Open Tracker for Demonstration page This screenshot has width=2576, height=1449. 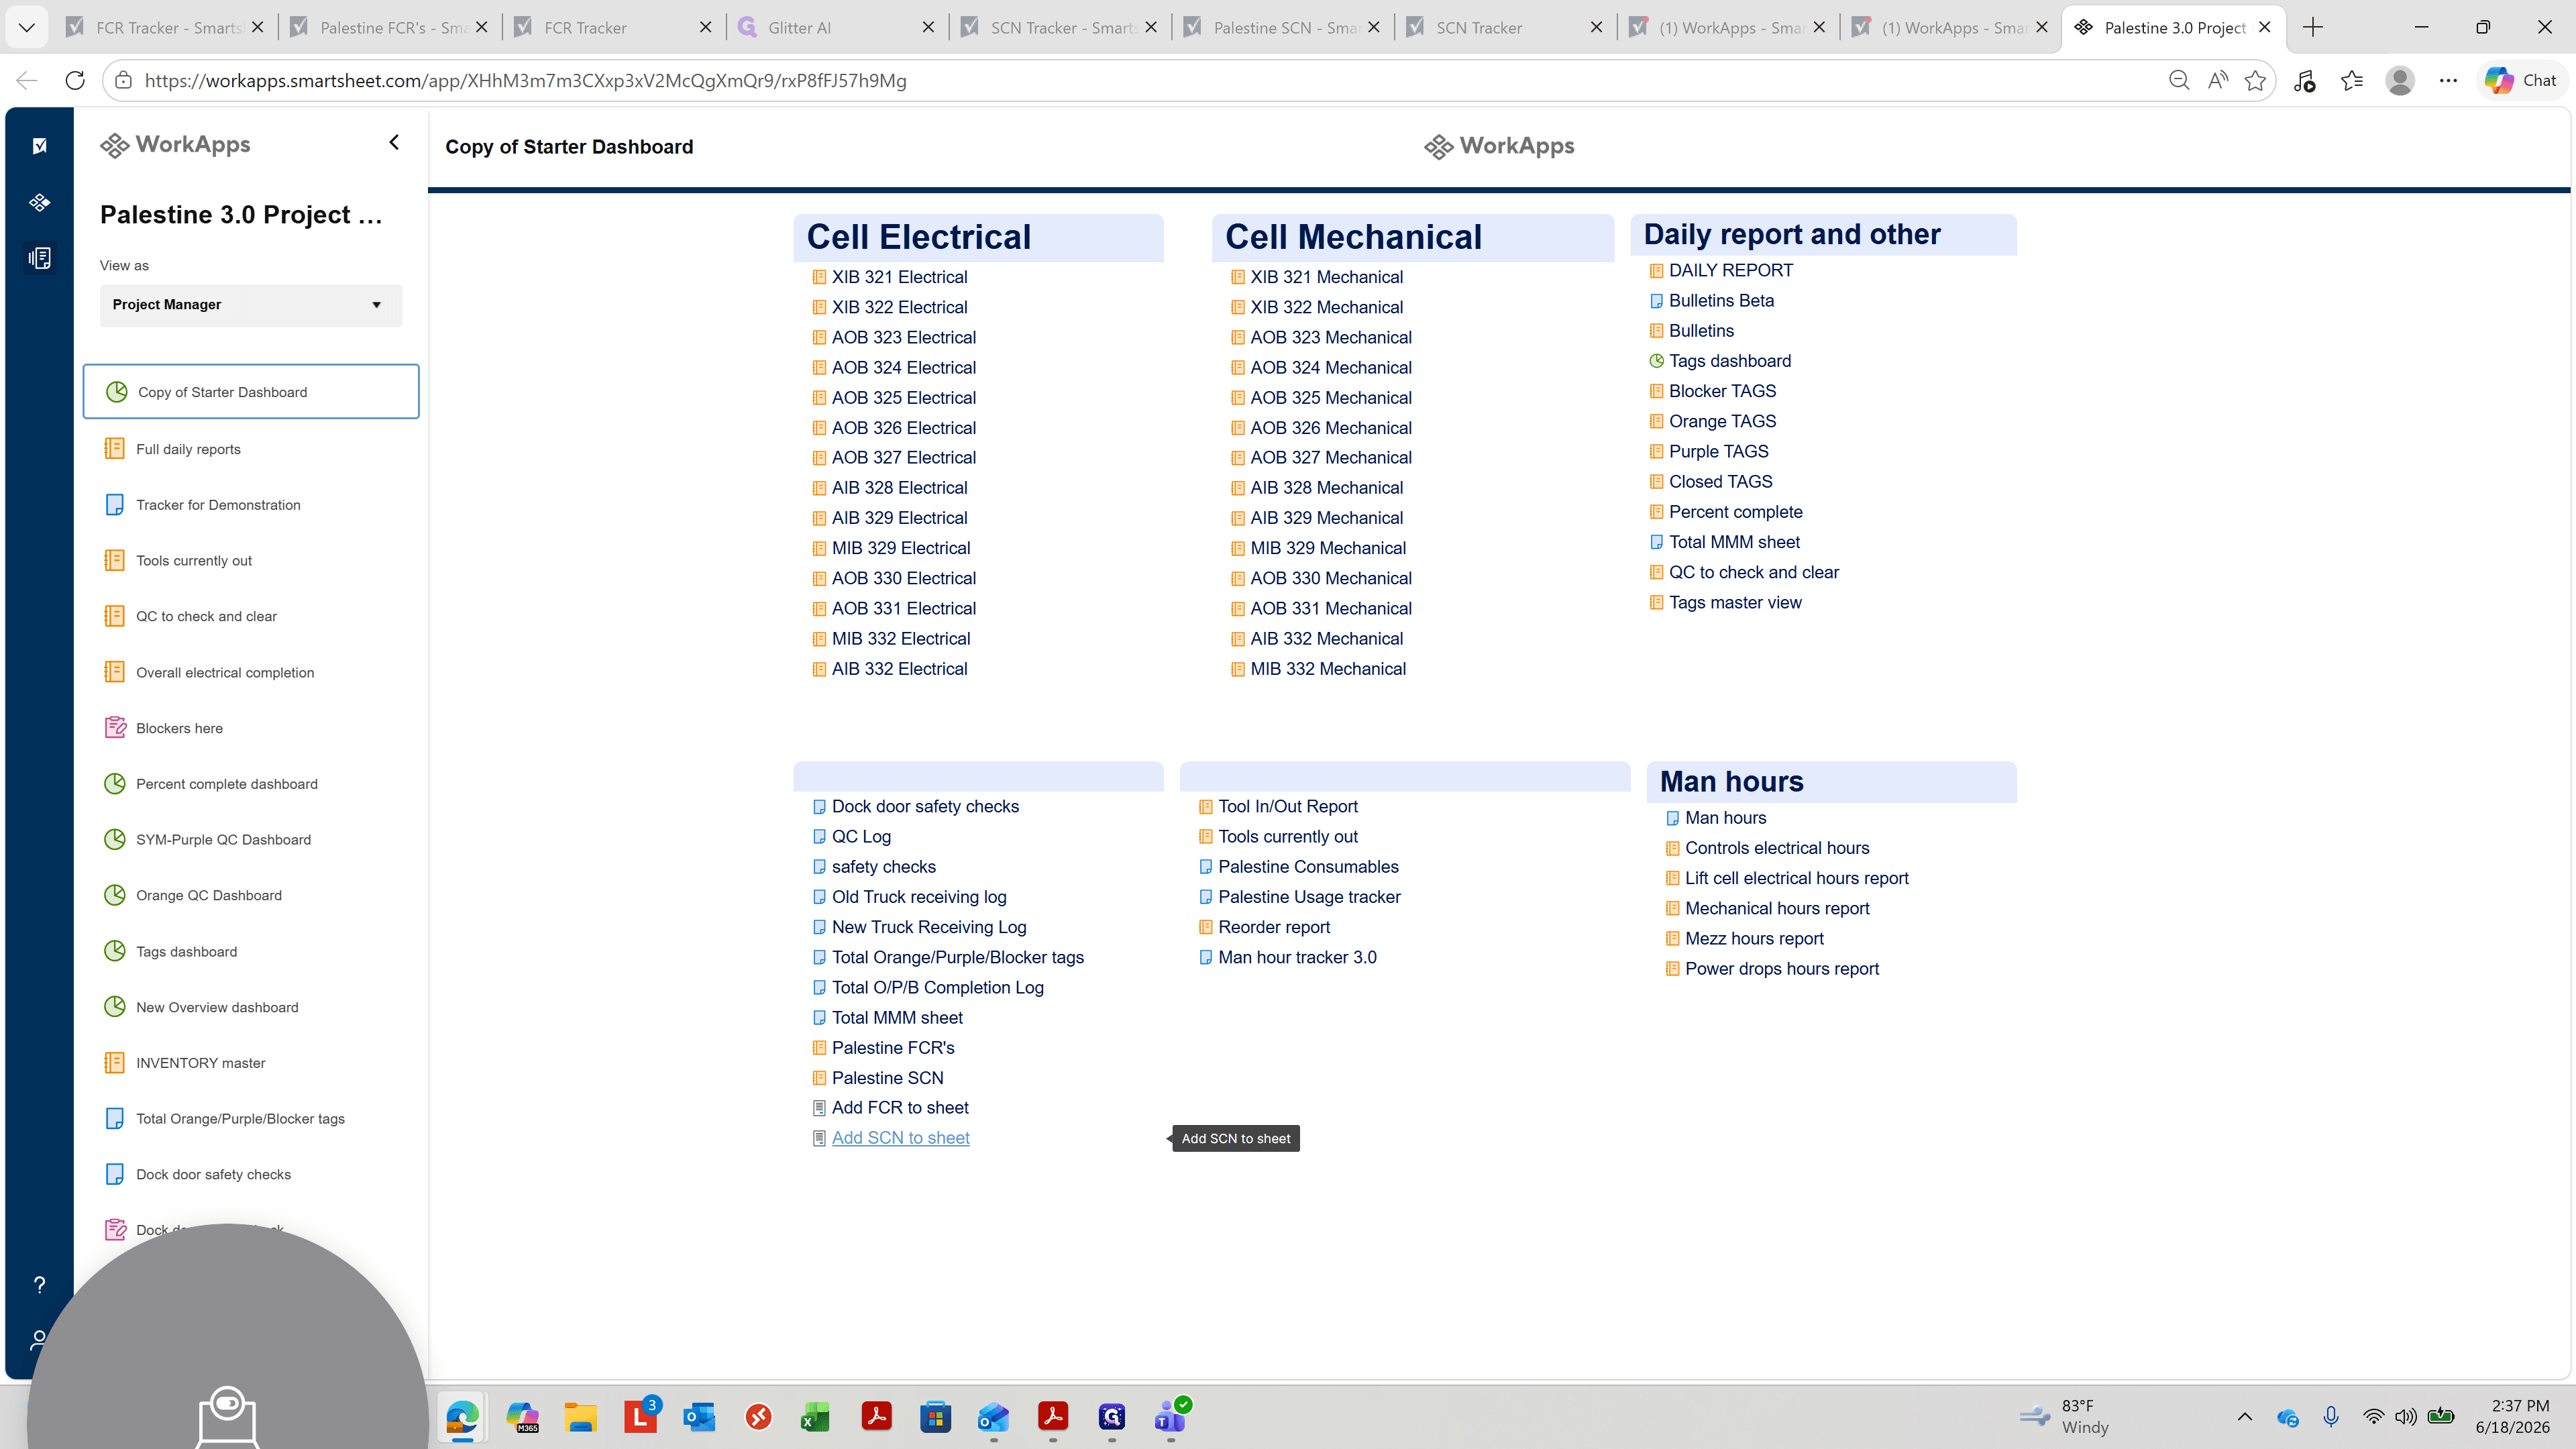coord(218,505)
